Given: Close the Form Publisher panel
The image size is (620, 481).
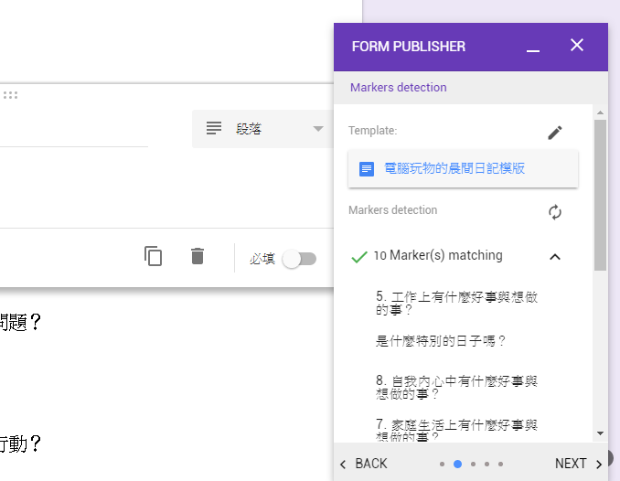Looking at the screenshot, I should tap(576, 45).
